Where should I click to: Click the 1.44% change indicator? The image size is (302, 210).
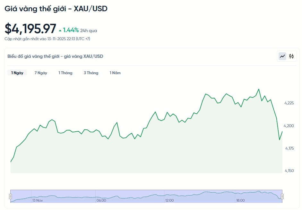coord(71,30)
